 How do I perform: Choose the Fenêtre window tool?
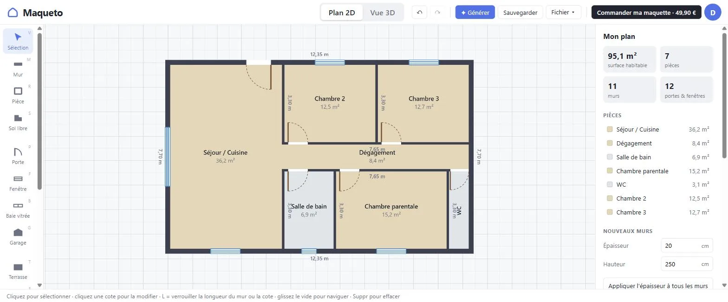click(x=18, y=182)
